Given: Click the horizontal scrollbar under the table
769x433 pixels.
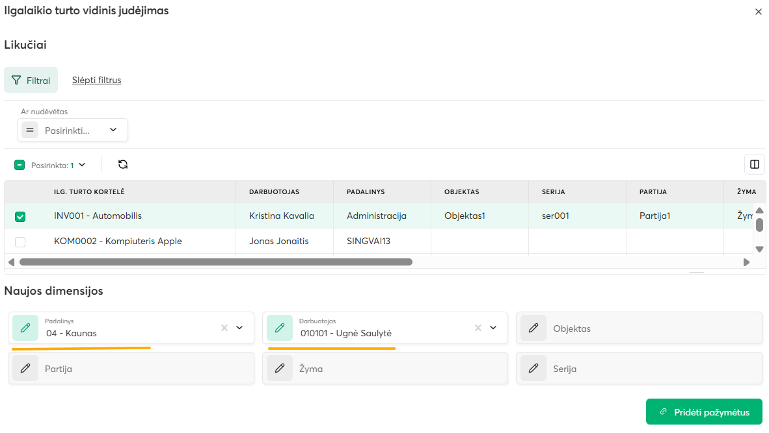Looking at the screenshot, I should (x=216, y=262).
